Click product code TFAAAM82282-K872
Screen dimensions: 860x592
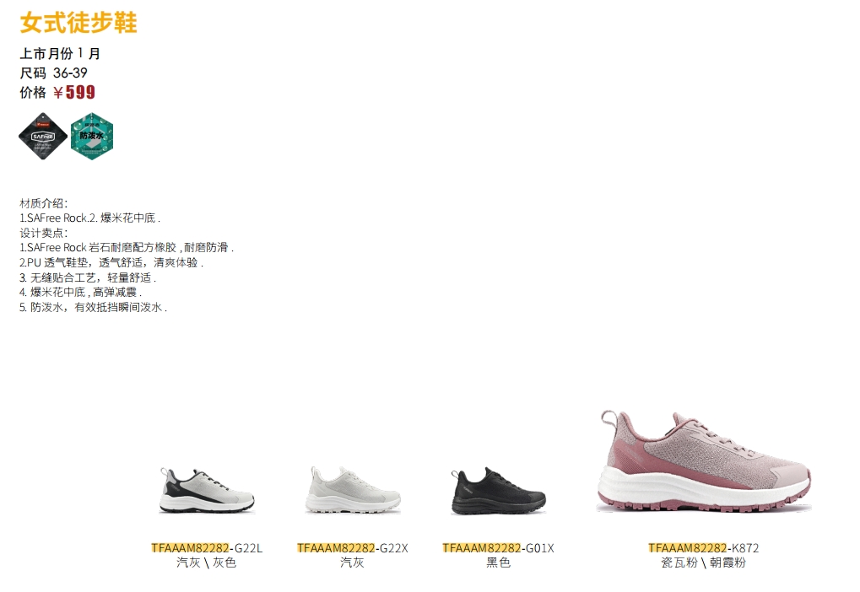point(704,547)
